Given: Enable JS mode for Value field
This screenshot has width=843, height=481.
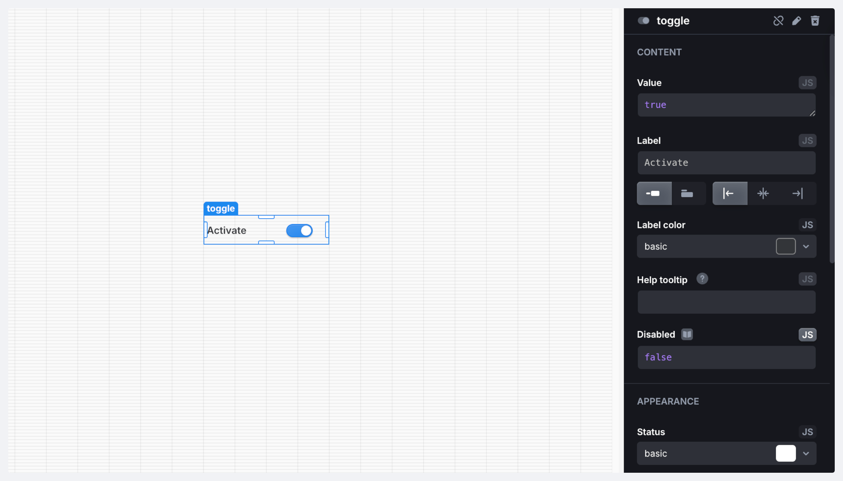Looking at the screenshot, I should [x=807, y=83].
